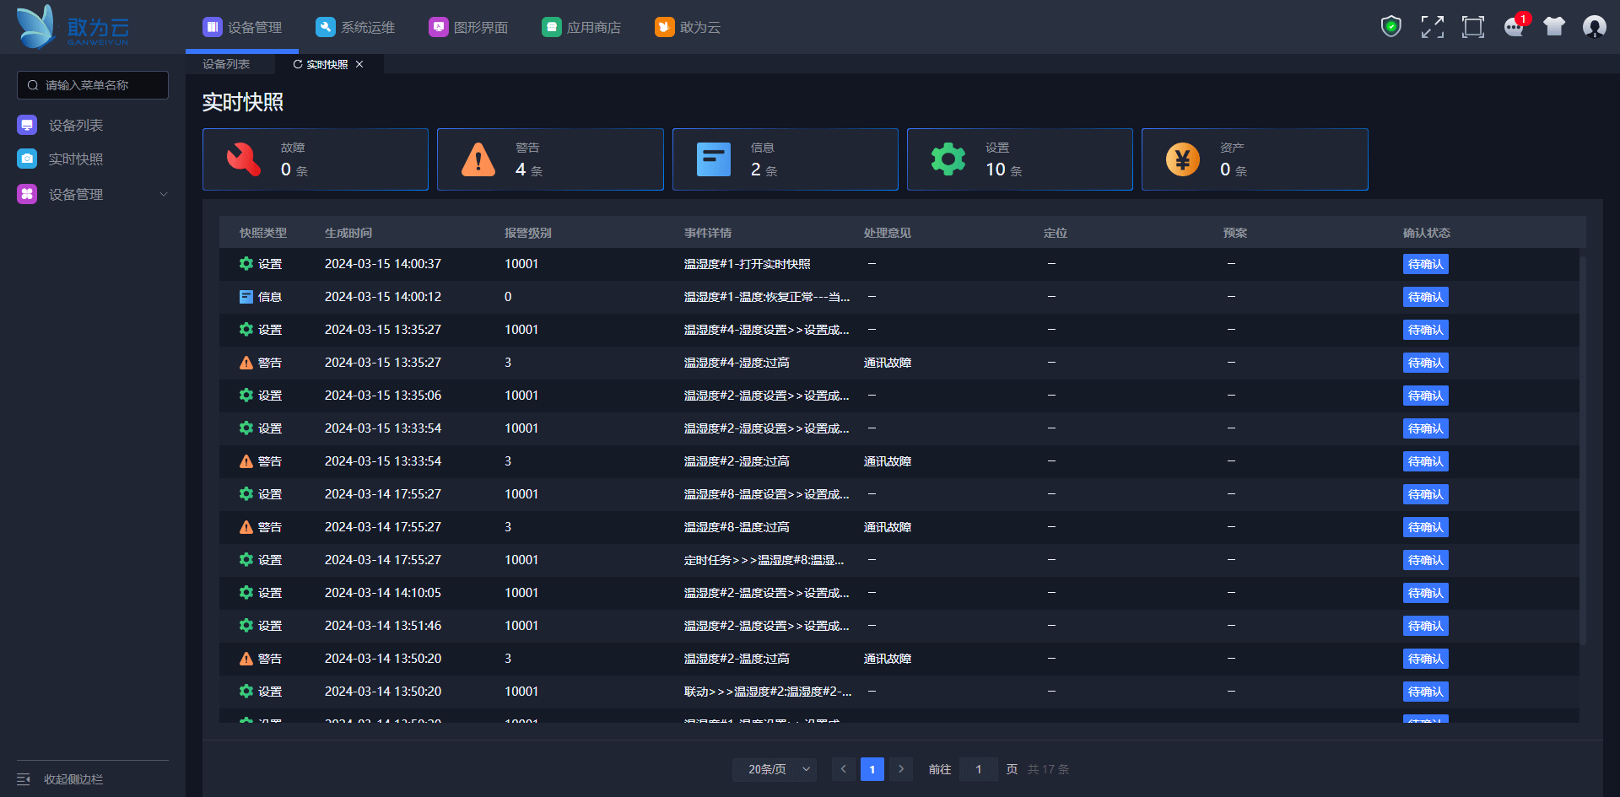Click the warning triangle icon card
1620x797 pixels.
(478, 159)
